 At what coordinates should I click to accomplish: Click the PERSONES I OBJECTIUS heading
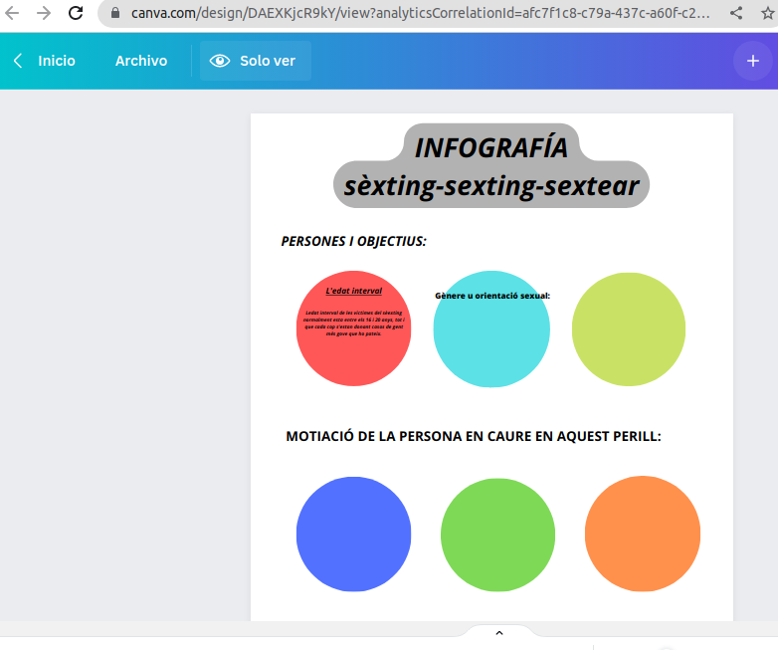coord(353,241)
